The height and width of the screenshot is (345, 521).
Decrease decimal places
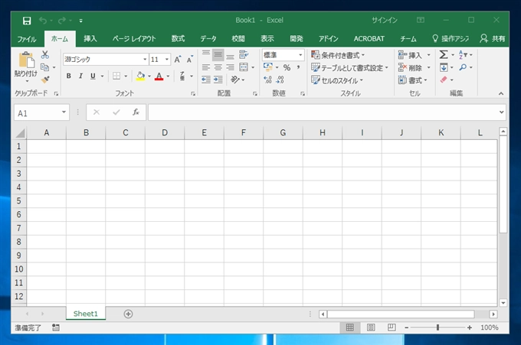(x=280, y=80)
